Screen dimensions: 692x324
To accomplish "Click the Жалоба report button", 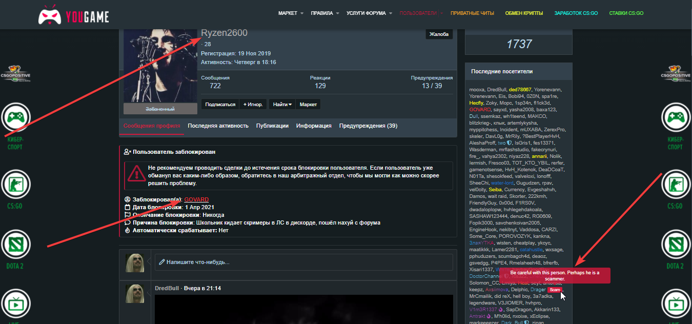I will [x=439, y=34].
